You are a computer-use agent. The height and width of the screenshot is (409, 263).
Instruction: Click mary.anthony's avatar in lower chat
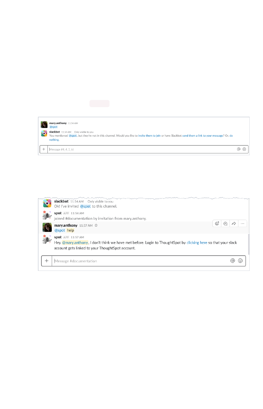pos(47,227)
